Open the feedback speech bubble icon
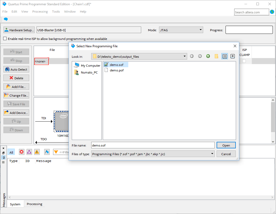The height and width of the screenshot is (214, 276). point(6,19)
